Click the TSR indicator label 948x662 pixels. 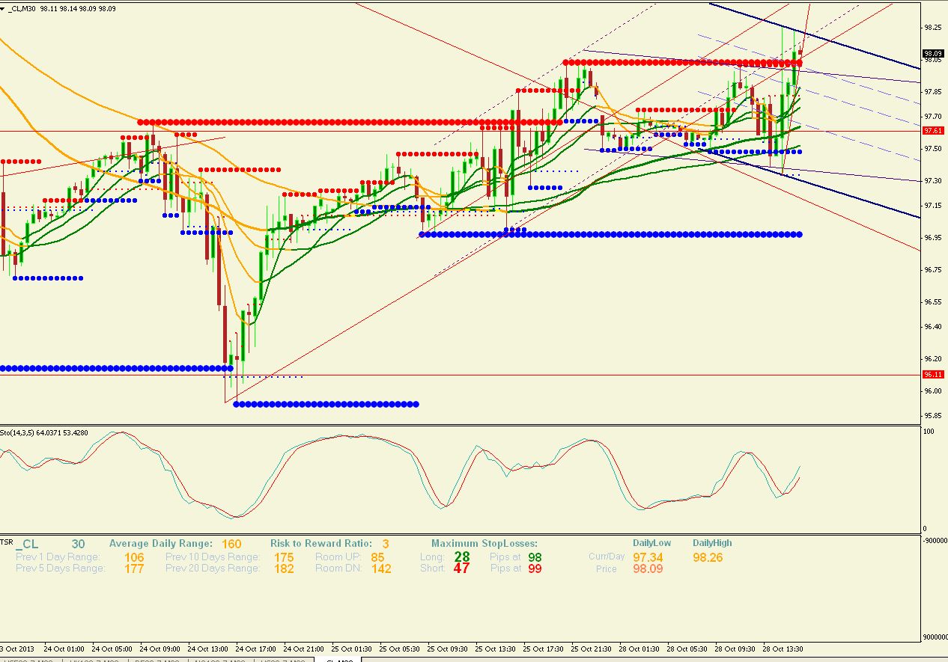(6, 542)
